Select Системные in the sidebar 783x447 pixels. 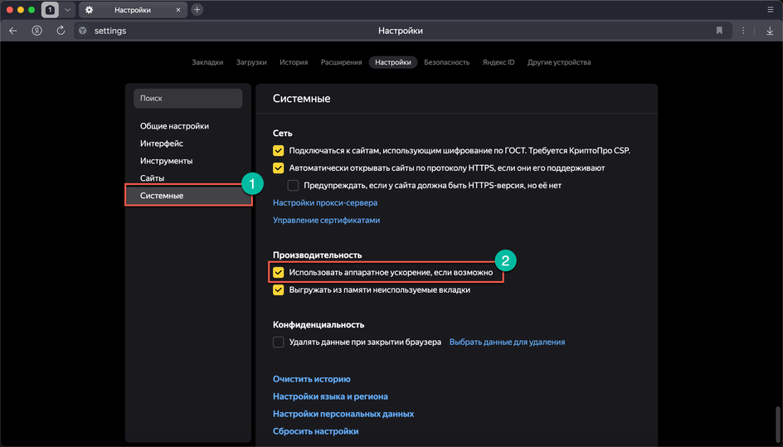pos(188,195)
